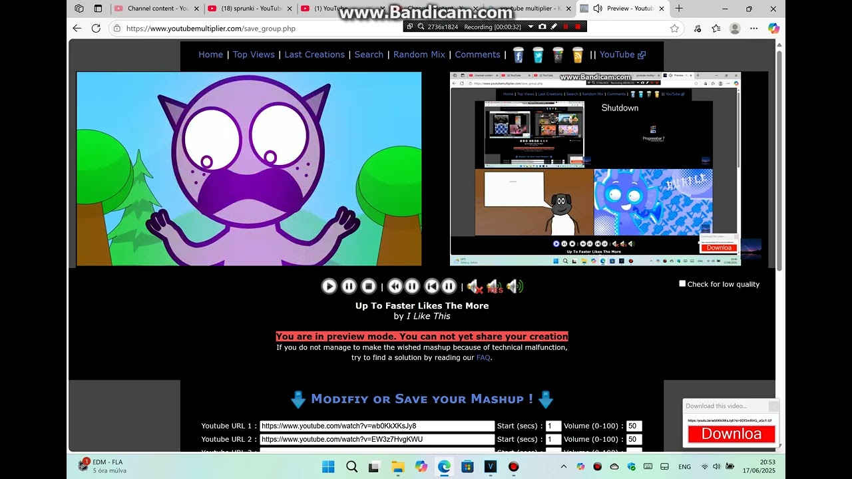Reset volume using the RES speaker icon
This screenshot has width=852, height=479.
click(494, 287)
